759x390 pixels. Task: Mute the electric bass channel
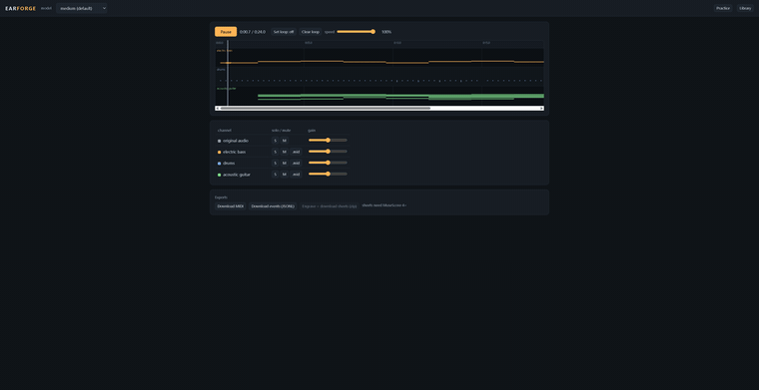(x=285, y=152)
